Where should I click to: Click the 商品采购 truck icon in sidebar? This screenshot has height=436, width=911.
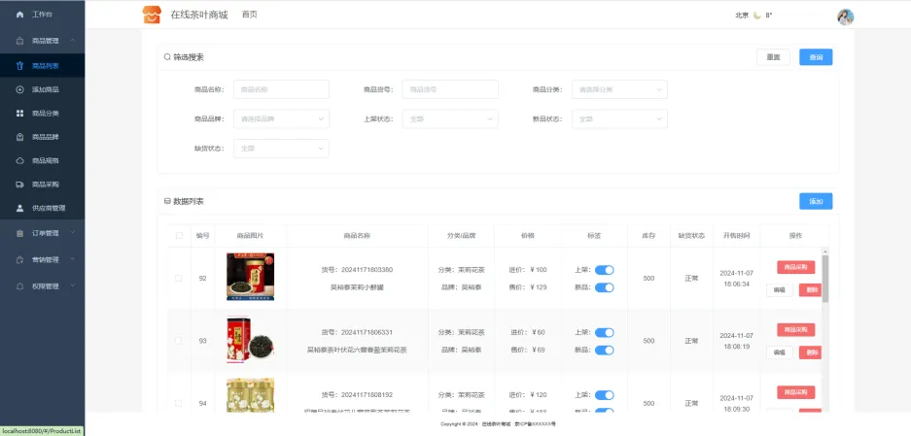point(20,184)
